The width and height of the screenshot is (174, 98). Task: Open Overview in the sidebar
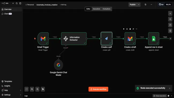(x=11, y=9)
